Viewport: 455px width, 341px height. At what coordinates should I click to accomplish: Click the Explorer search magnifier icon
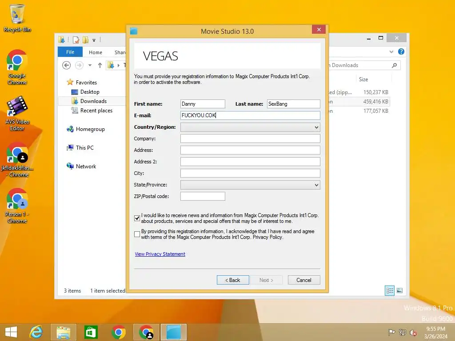pos(395,65)
